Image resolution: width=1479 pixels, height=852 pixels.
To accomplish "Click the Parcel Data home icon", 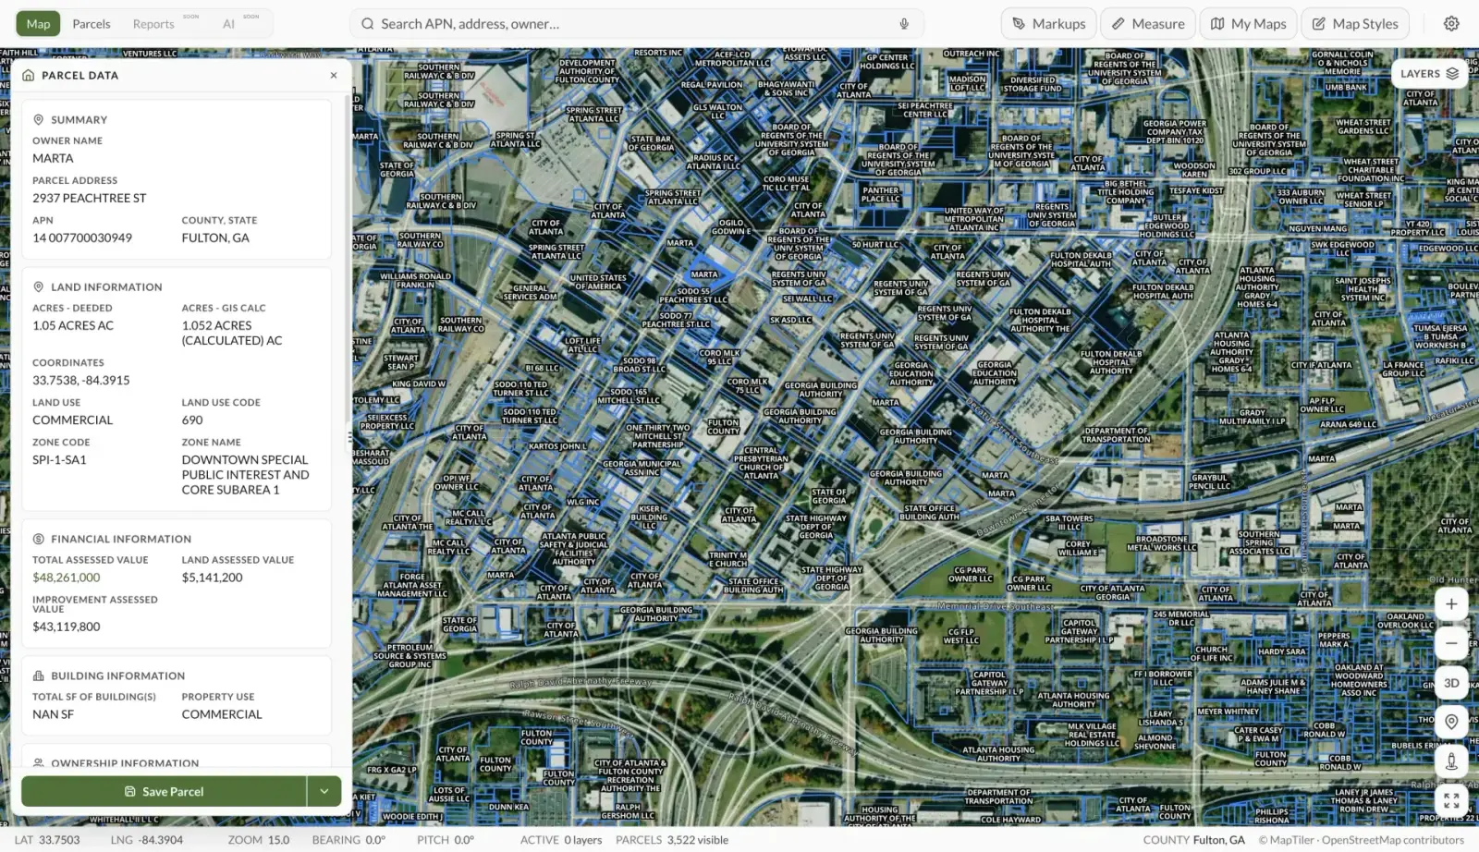I will point(29,76).
